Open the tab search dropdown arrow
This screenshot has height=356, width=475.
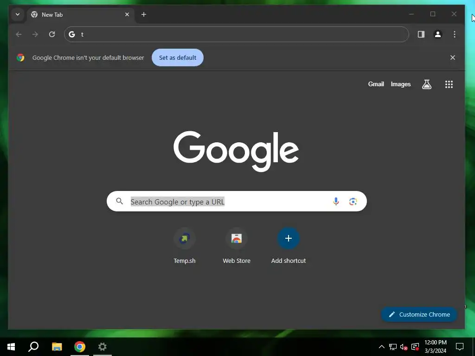pos(18,14)
